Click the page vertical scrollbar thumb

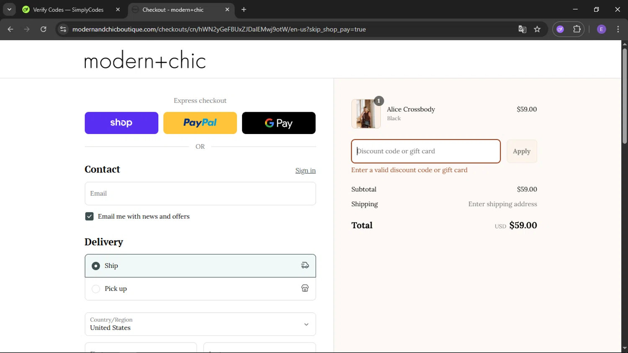(x=625, y=96)
